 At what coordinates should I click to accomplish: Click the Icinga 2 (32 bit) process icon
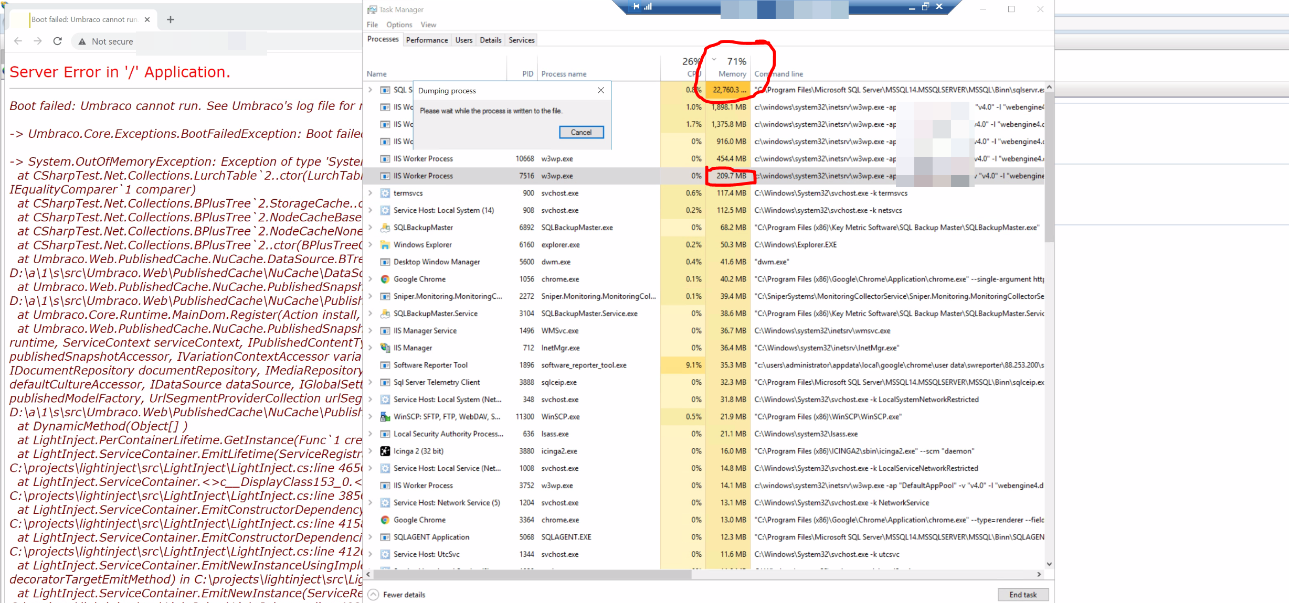(385, 451)
